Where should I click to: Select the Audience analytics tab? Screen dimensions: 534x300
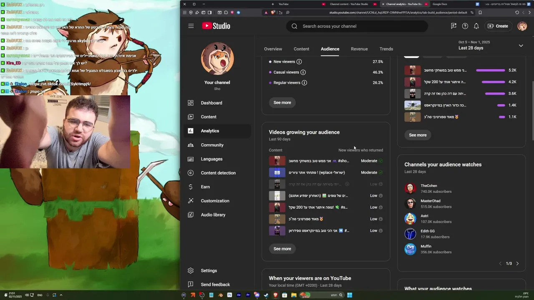pyautogui.click(x=330, y=49)
